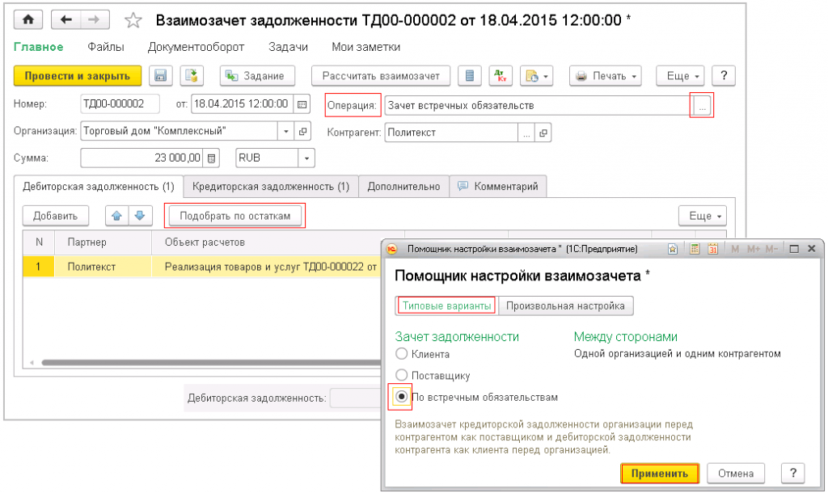
Task: Open calculator for the Сумма field
Action: point(212,158)
